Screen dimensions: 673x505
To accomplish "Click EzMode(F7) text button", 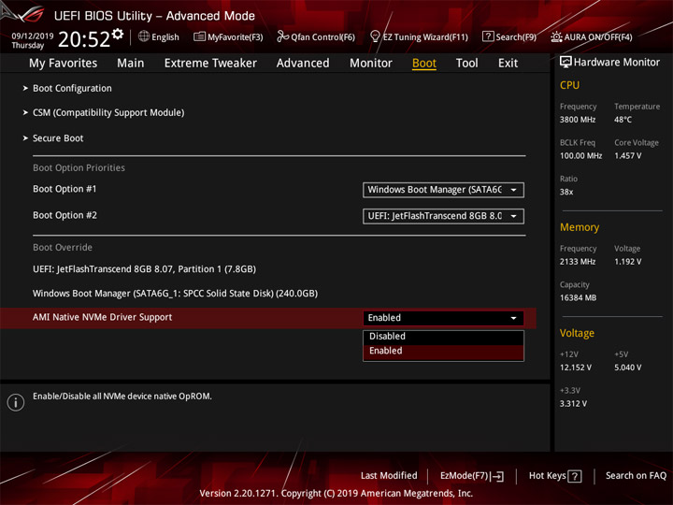I will click(x=464, y=476).
